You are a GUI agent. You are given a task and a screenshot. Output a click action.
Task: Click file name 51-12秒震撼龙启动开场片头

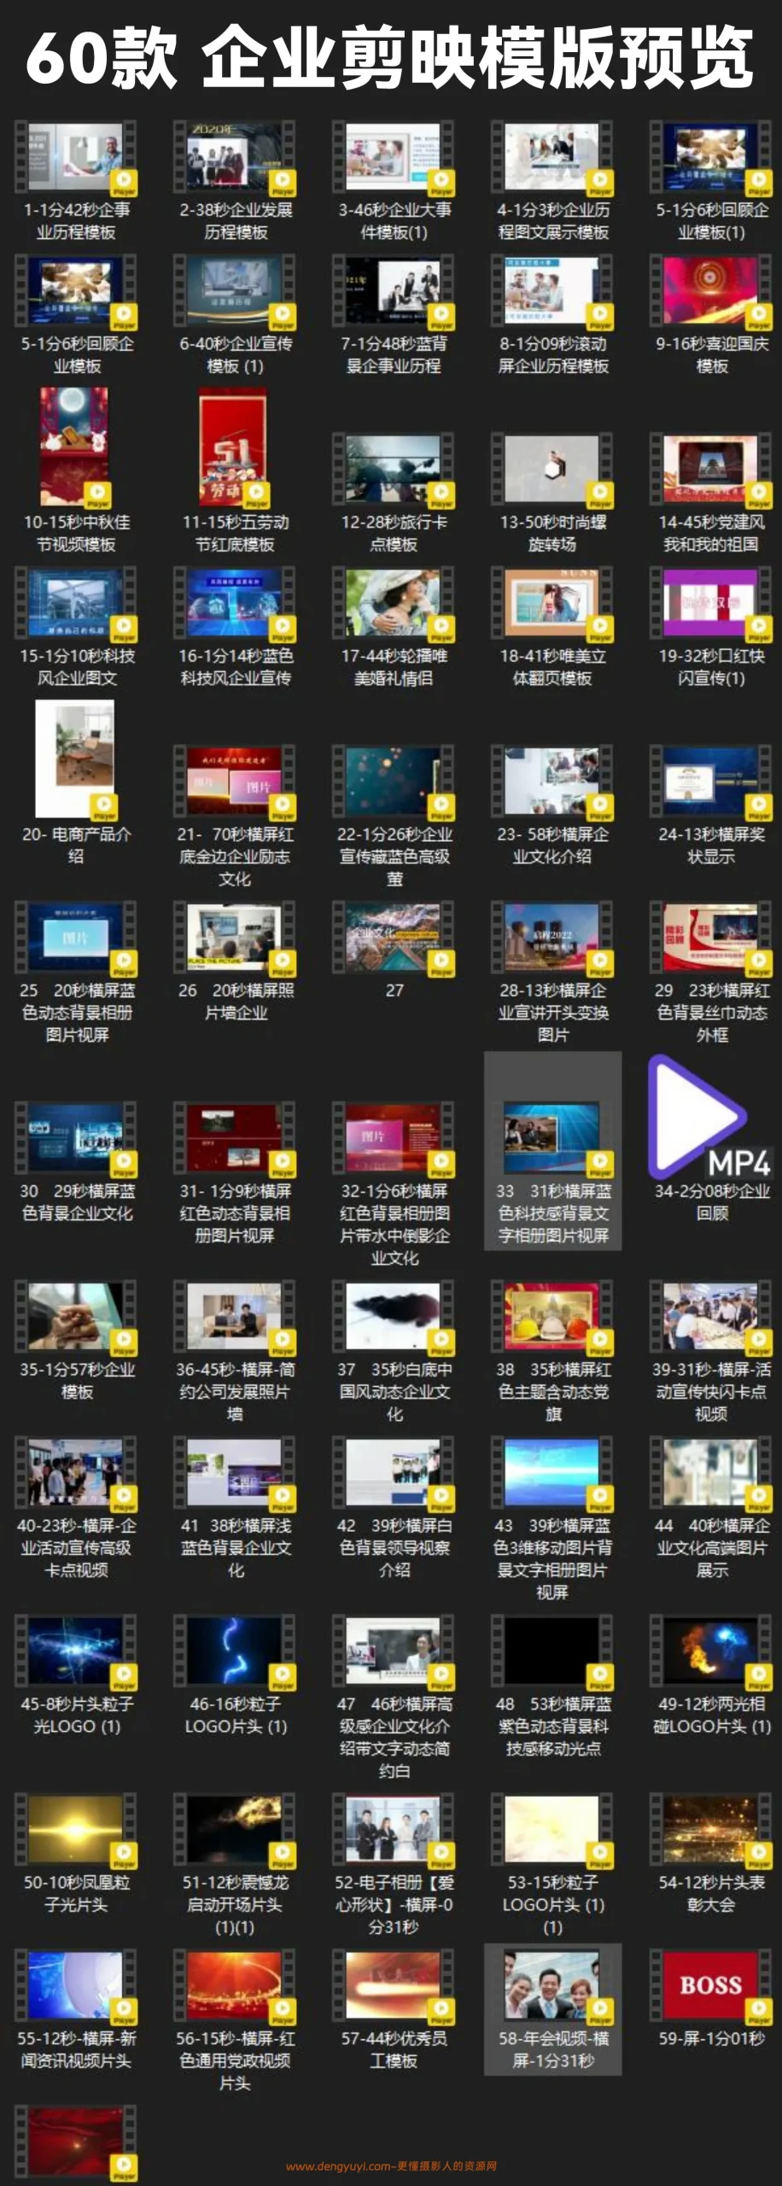point(235,1904)
